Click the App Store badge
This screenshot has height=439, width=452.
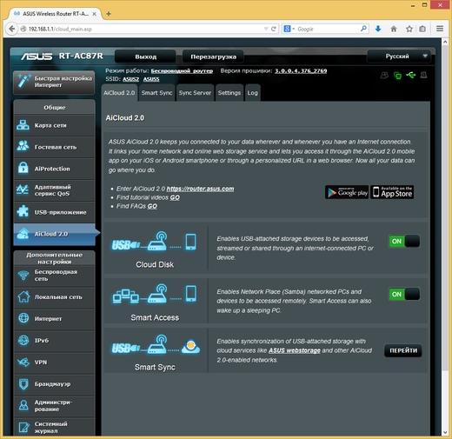(392, 192)
